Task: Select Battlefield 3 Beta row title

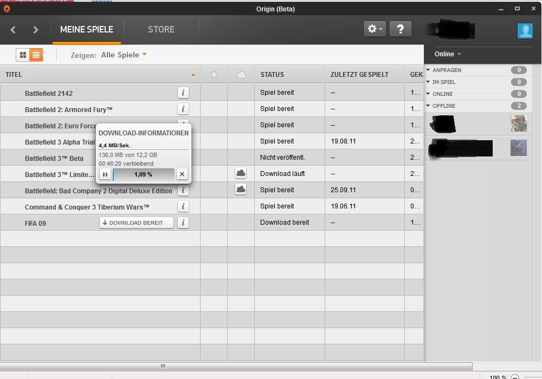Action: click(54, 159)
